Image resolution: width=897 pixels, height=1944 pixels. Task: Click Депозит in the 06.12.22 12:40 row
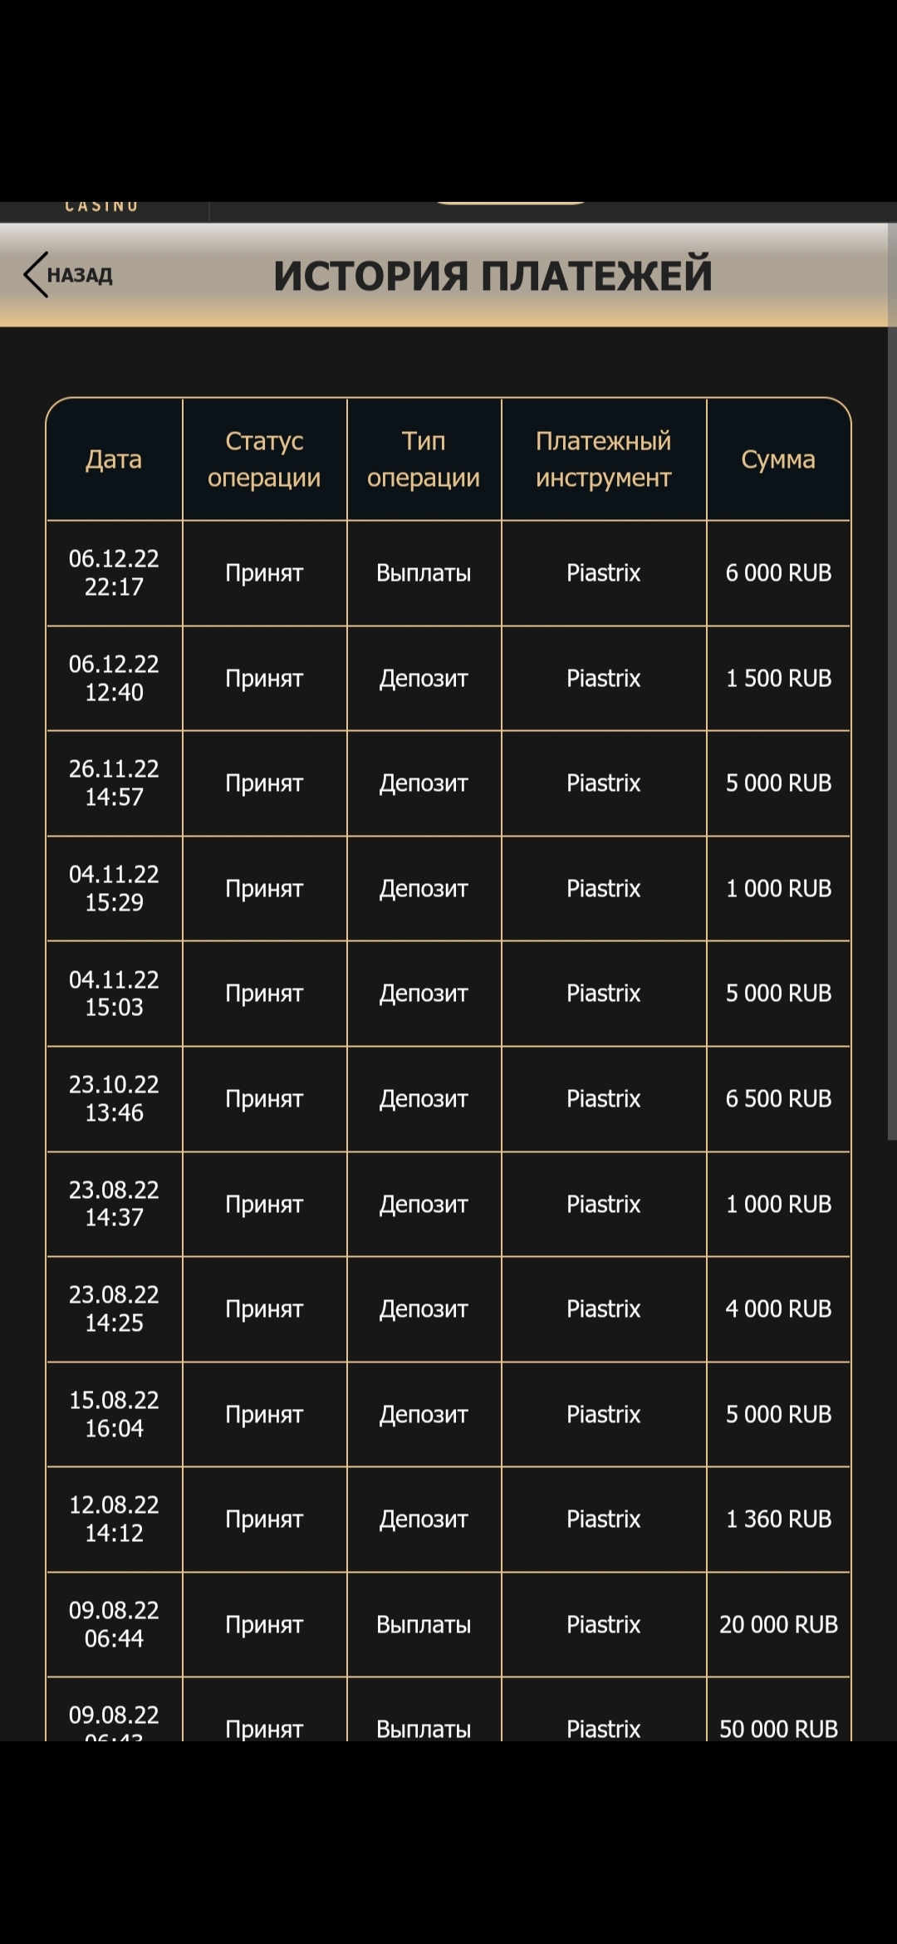coord(424,679)
